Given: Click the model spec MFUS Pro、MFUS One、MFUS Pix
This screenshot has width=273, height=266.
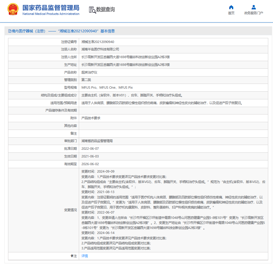Looking at the screenshot, I should tap(107, 87).
